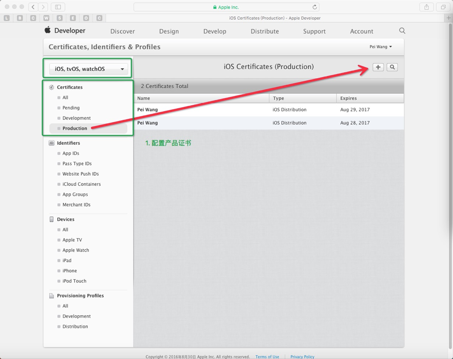Open the Distribute navigation item
The height and width of the screenshot is (359, 453).
[x=265, y=31]
